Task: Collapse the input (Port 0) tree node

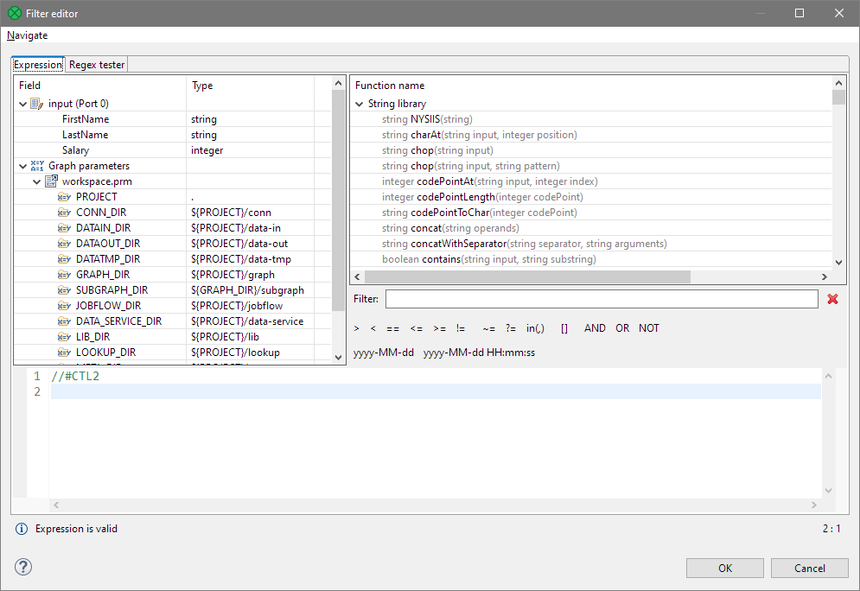Action: tap(22, 103)
